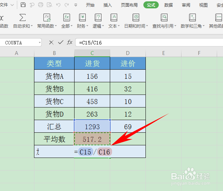Click the 进价 header cell
The width and height of the screenshot is (223, 191).
click(x=128, y=63)
